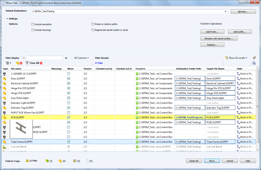Image resolution: width=261 pixels, height=170 pixels.
Task: Click the pencil edit icon above the file list
Action: pos(254,58)
